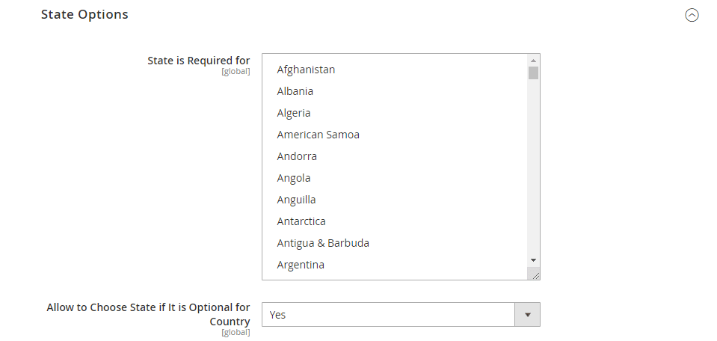Click the State Options heading
Viewport: 717px width, 341px height.
pos(84,14)
